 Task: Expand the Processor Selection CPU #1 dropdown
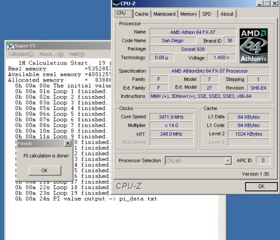pos(227,161)
